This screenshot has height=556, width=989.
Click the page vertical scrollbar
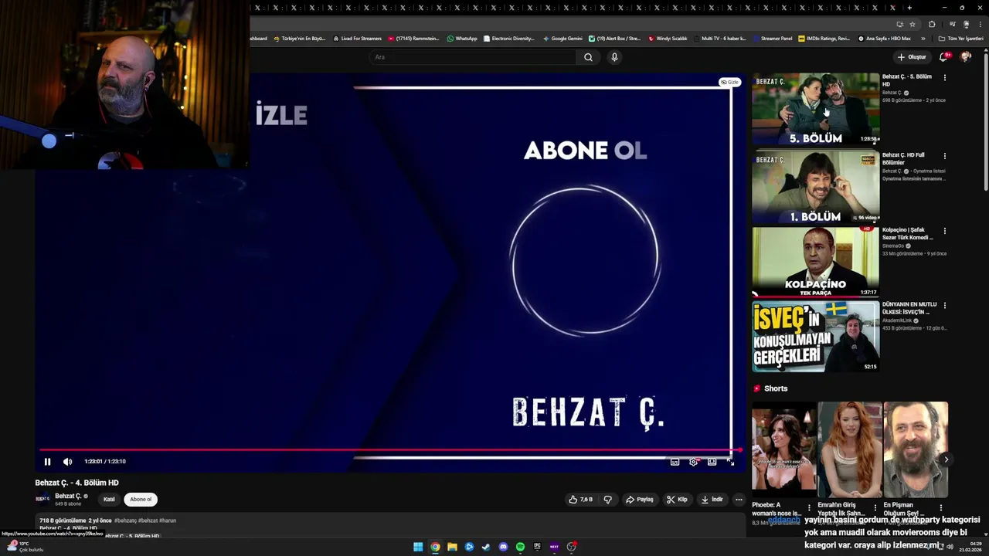coord(985,124)
